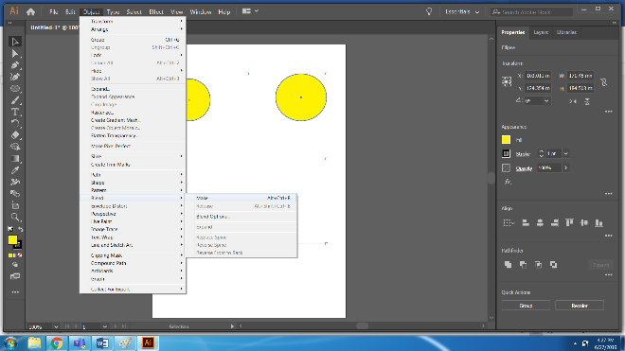Toggle Flip Horizontal in Transform section

[x=573, y=101]
